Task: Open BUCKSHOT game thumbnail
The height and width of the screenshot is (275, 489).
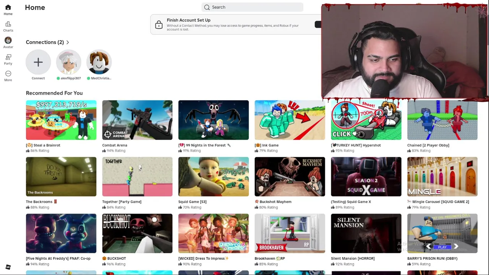Action: pyautogui.click(x=137, y=233)
